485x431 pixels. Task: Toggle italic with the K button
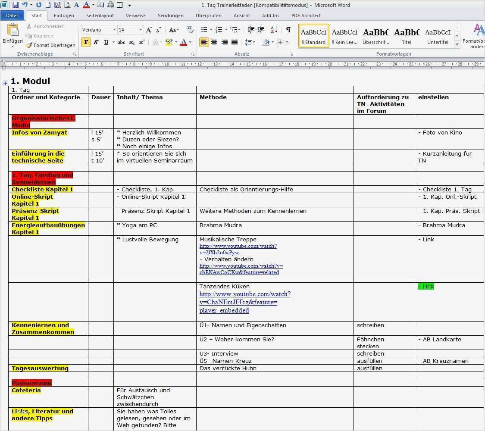tap(96, 42)
